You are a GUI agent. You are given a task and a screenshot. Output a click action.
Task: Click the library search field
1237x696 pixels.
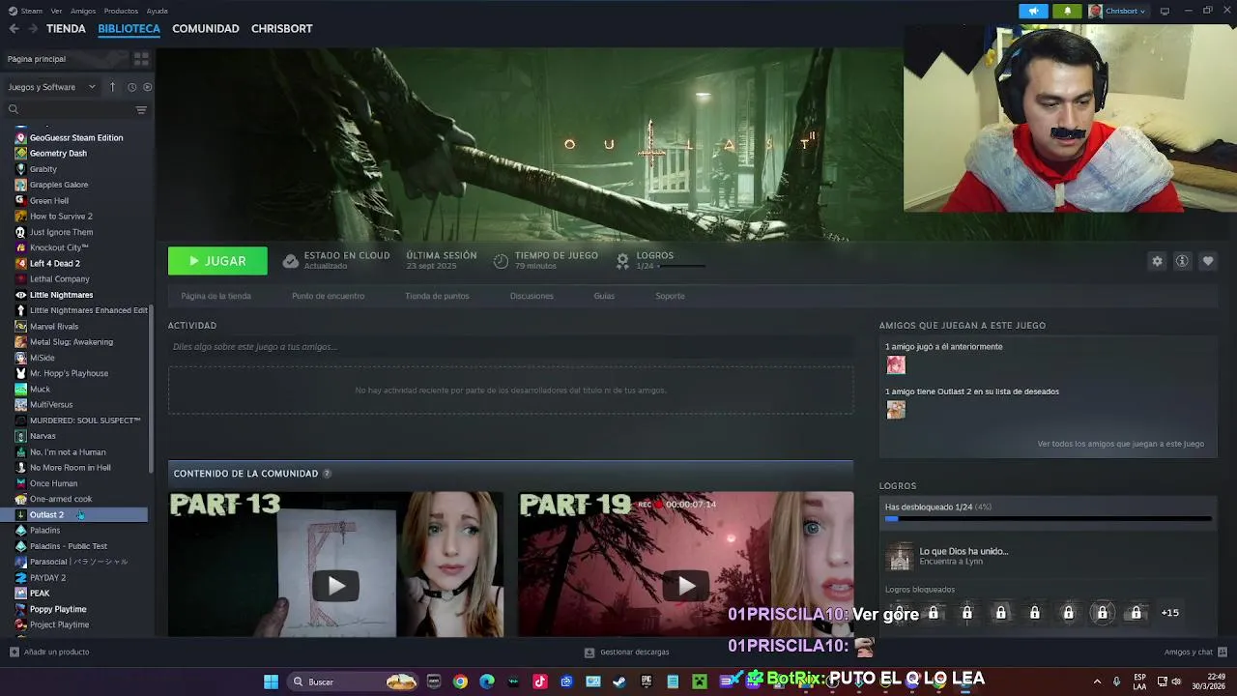tap(68, 109)
